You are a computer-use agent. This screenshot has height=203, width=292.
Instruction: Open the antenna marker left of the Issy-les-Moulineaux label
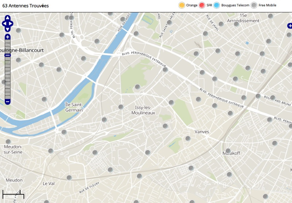121,107
